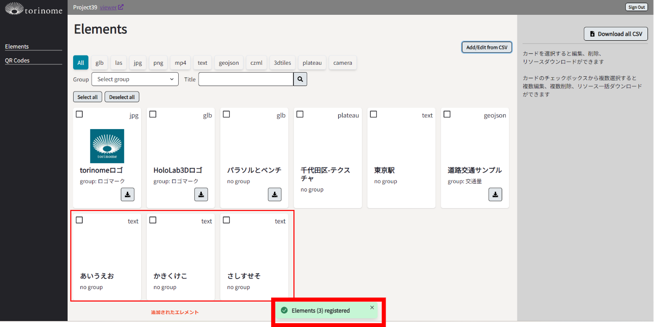This screenshot has width=654, height=327.
Task: Tick the checkbox on 東京駅 card
Action: point(374,114)
